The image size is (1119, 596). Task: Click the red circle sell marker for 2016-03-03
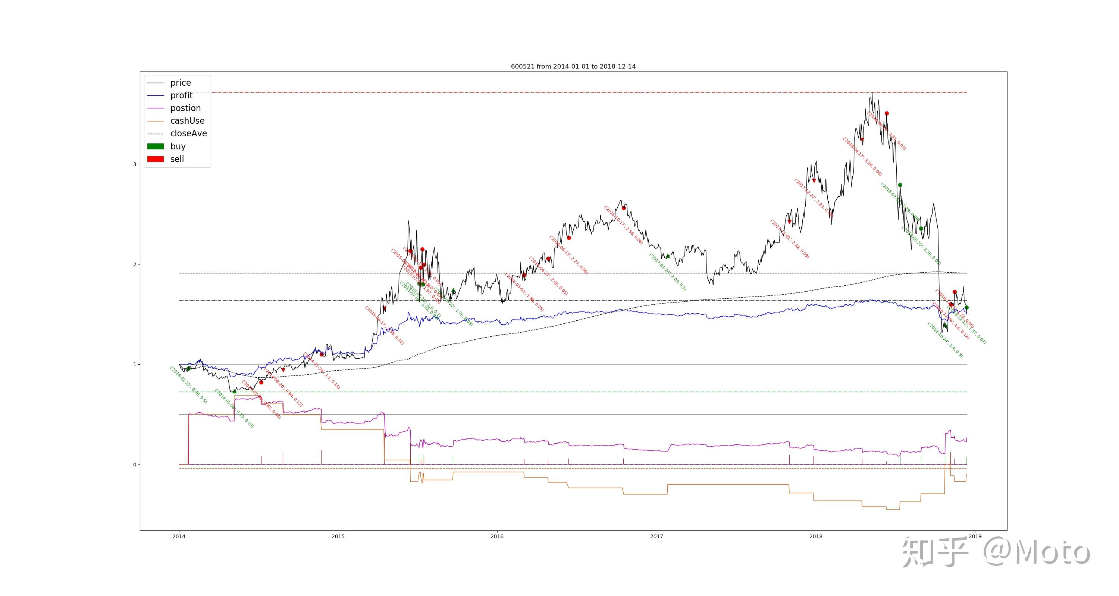[x=524, y=275]
